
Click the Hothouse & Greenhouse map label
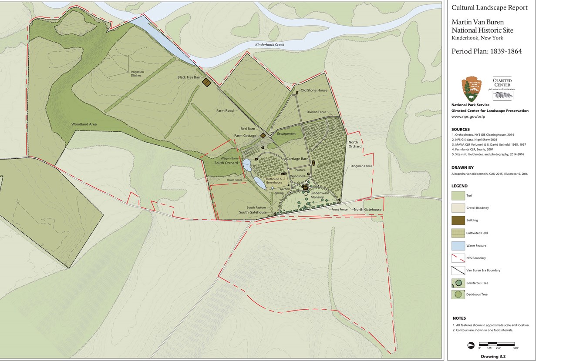pos(273,180)
